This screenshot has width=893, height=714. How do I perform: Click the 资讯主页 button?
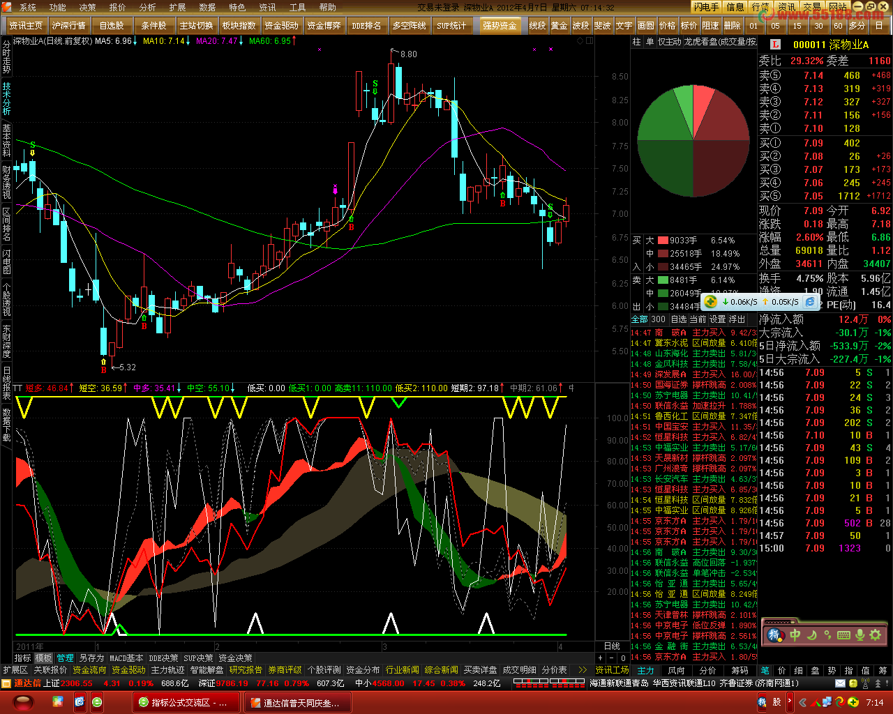pos(26,26)
